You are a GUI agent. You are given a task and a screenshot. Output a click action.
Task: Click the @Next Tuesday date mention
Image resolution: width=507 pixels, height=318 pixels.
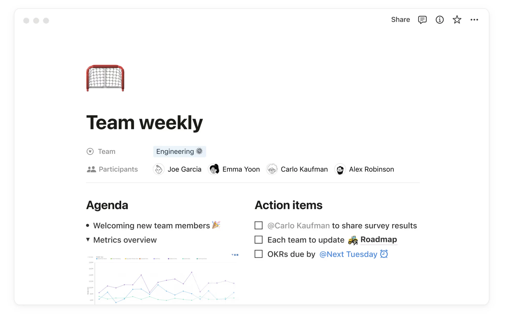coord(348,254)
